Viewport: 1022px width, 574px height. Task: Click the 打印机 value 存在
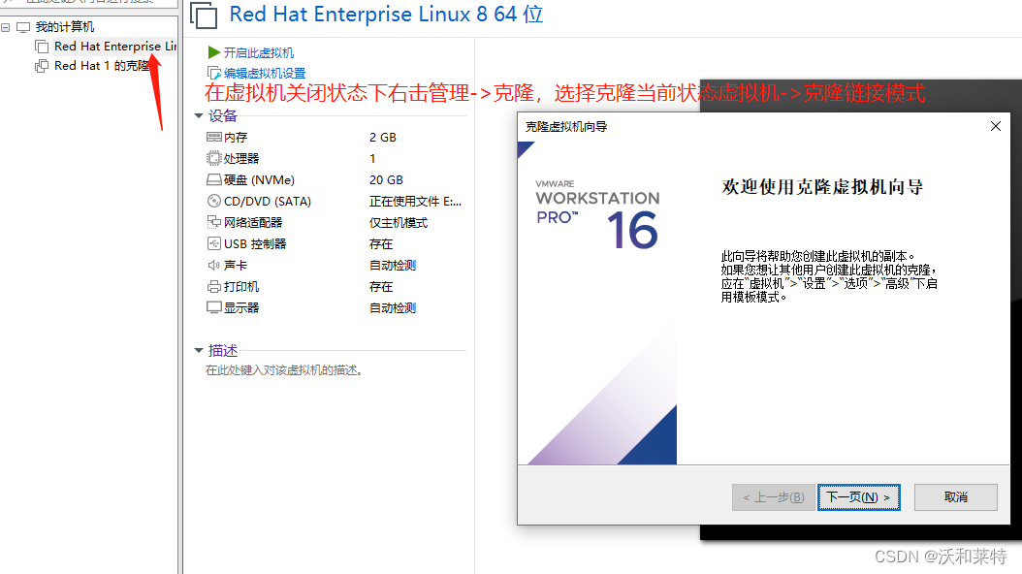click(381, 287)
